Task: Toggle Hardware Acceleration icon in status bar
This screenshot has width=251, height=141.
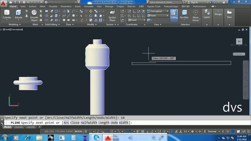Action: coord(233,132)
